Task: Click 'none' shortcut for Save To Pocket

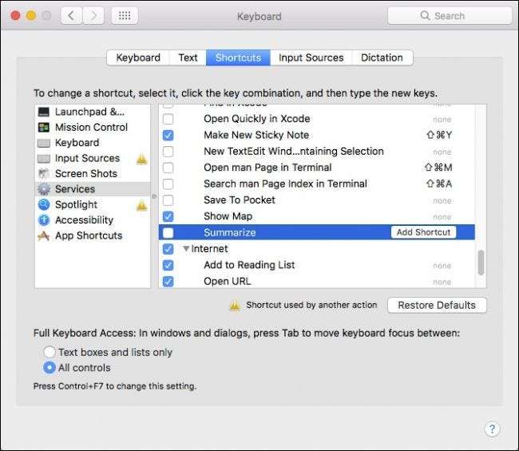Action: point(442,200)
